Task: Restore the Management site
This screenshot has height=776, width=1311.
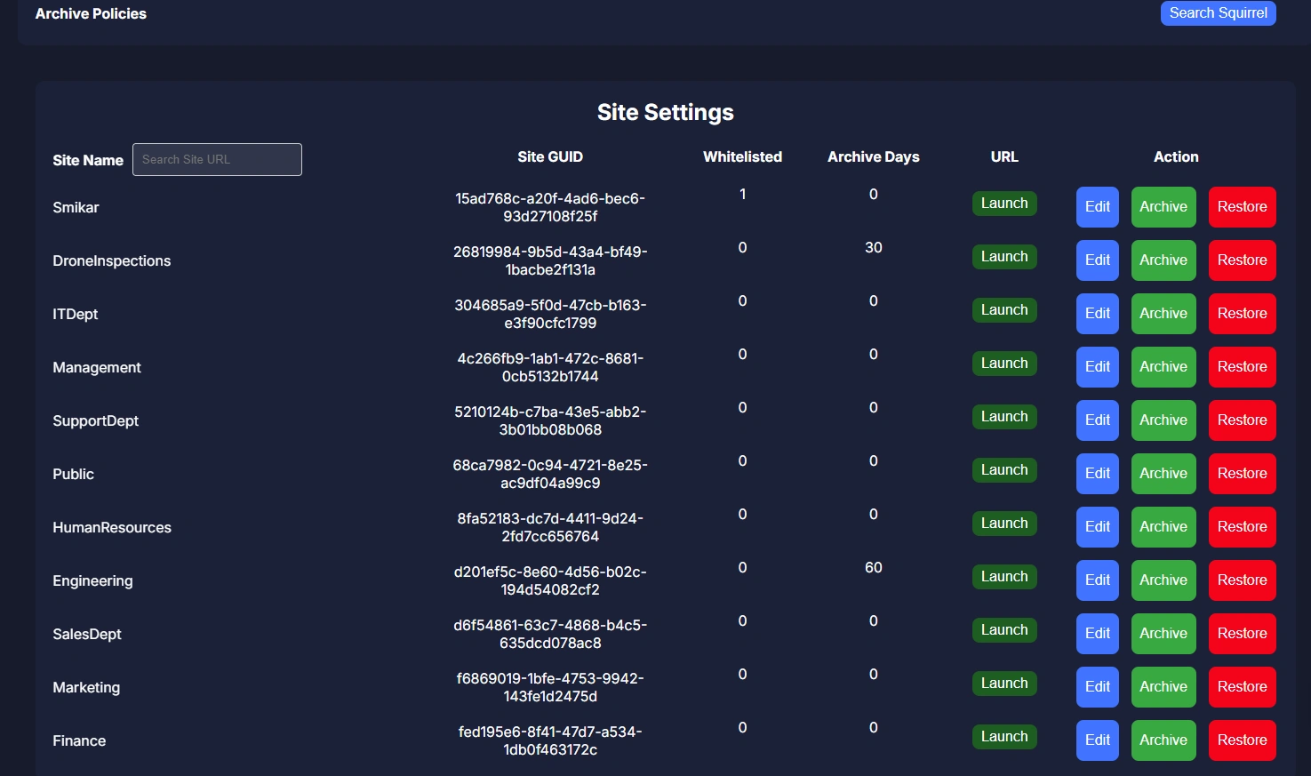Action: coord(1242,367)
